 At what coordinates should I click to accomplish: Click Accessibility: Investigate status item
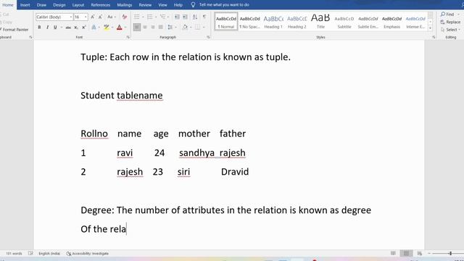[x=88, y=253]
